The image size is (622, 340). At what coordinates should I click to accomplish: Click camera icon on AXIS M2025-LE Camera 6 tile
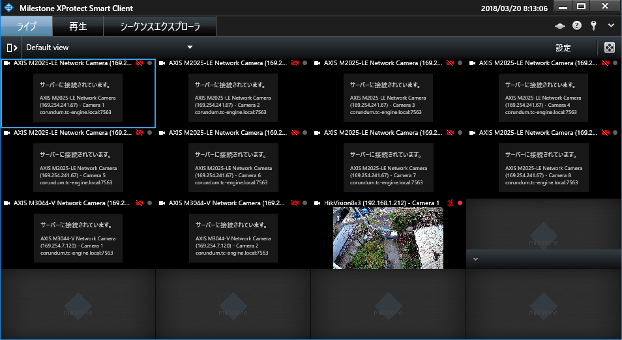162,133
